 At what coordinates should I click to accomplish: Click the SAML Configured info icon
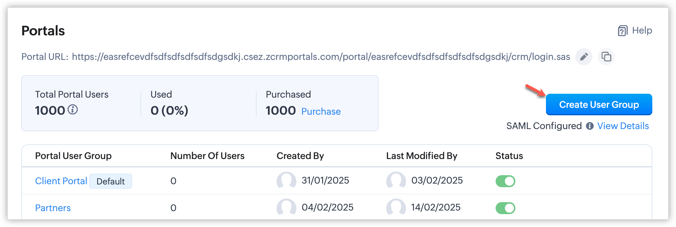coord(590,126)
